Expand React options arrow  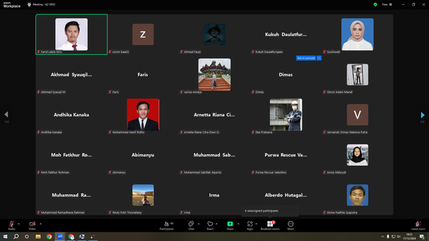click(x=217, y=224)
